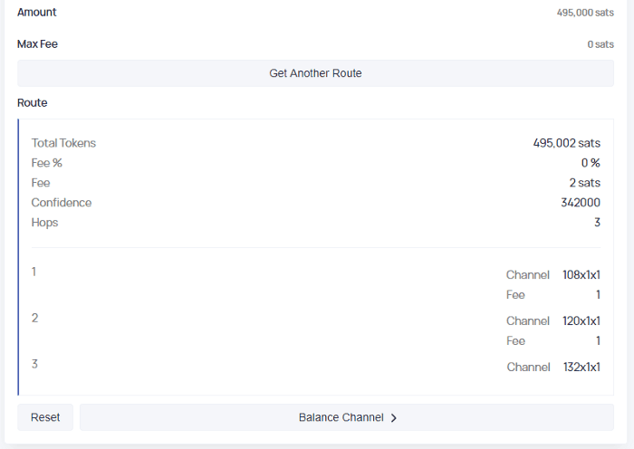Select the Total Tokens label

(63, 143)
